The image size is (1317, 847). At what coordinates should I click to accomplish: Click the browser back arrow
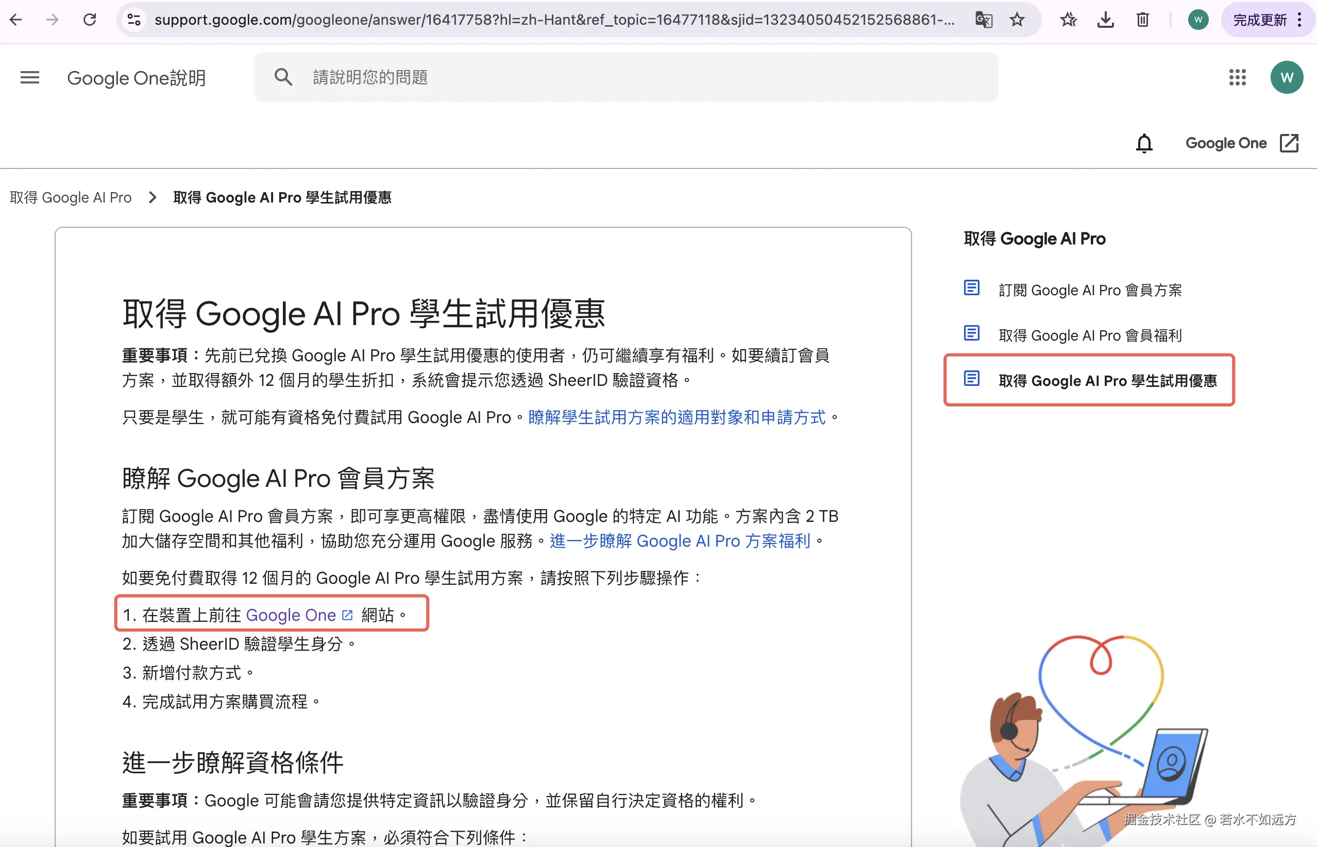pyautogui.click(x=16, y=20)
